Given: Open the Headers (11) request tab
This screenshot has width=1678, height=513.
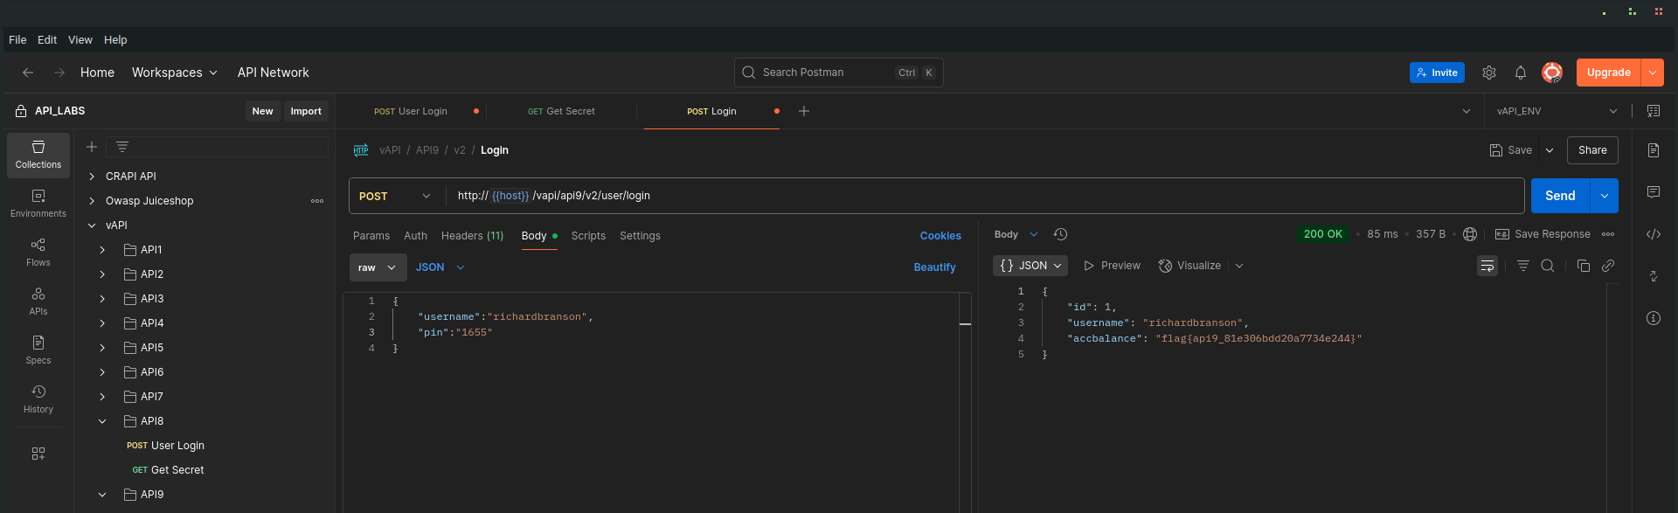Looking at the screenshot, I should (473, 236).
